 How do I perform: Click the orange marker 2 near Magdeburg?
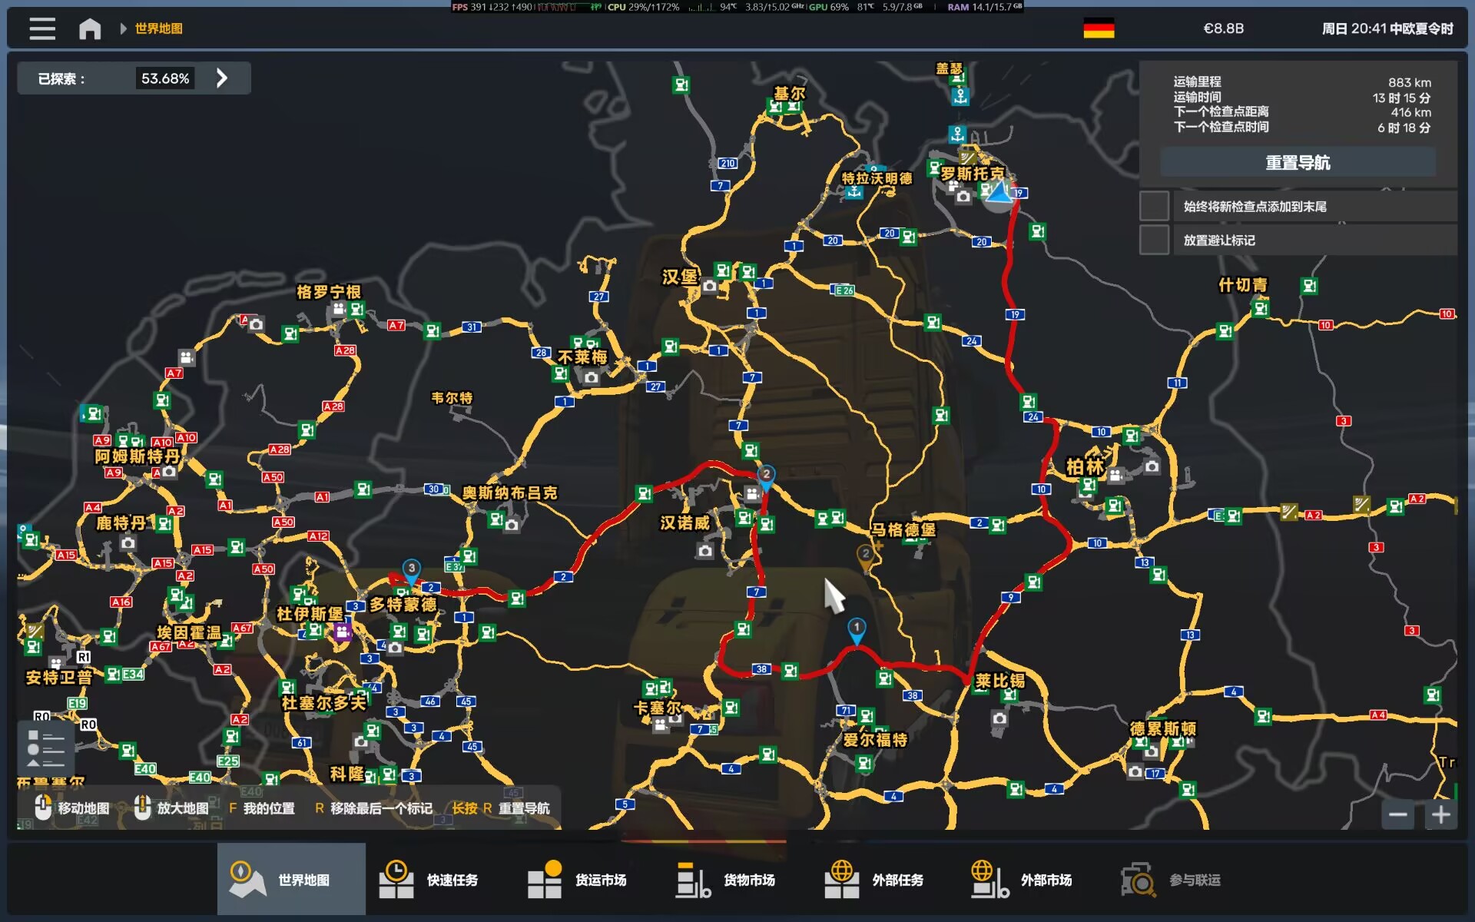pos(866,557)
